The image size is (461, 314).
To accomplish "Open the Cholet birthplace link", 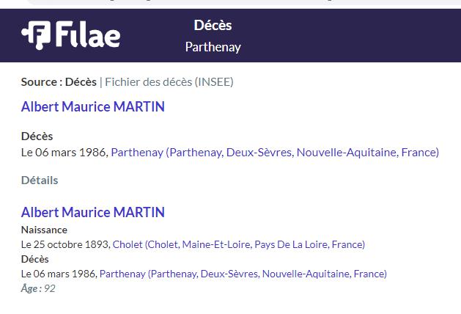I will [x=239, y=244].
